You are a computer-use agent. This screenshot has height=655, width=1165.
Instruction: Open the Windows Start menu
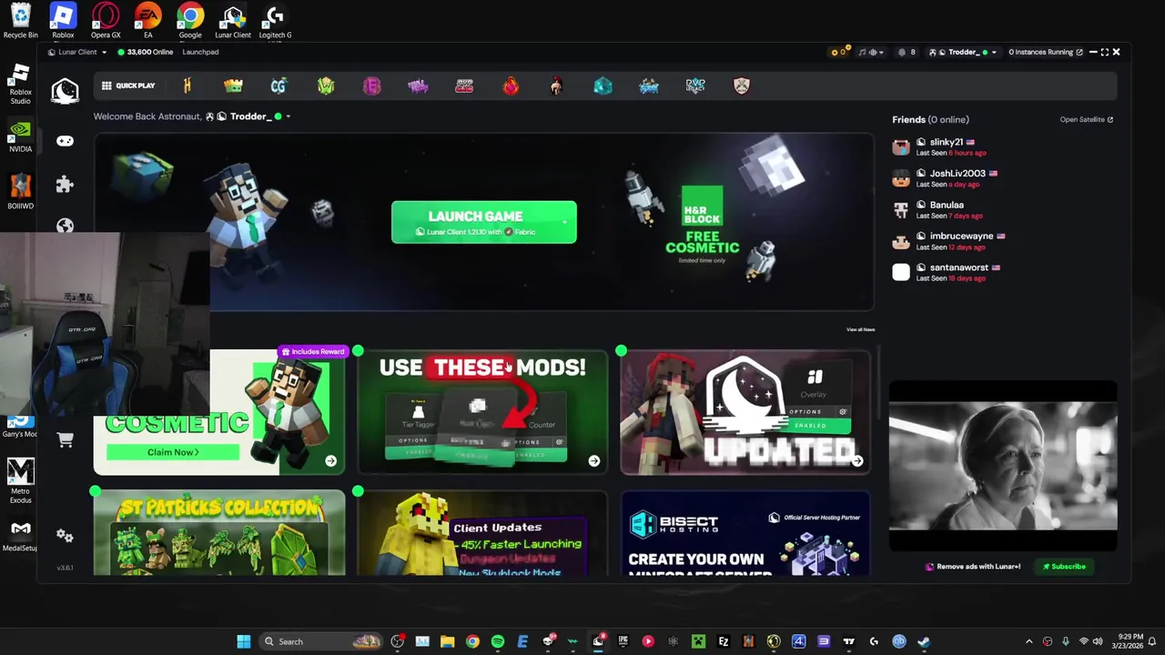(244, 641)
